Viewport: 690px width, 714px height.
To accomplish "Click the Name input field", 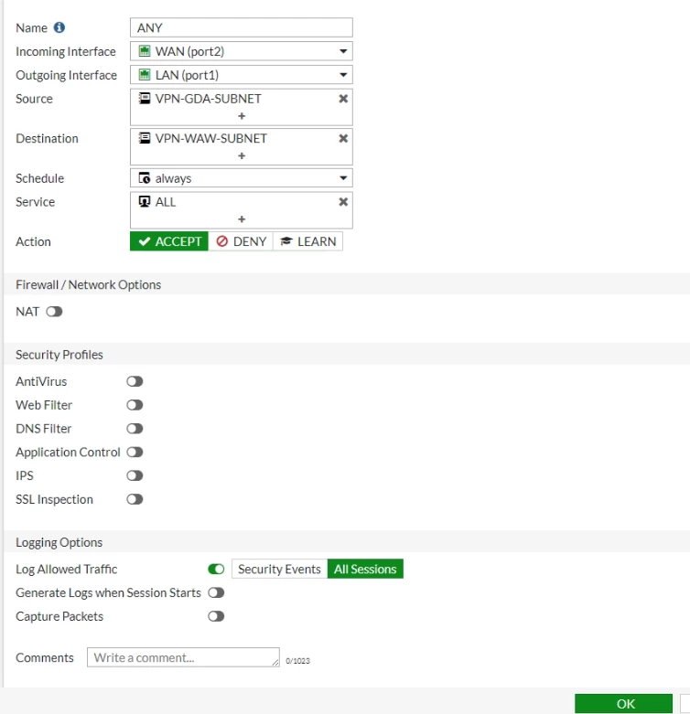I will 241,27.
